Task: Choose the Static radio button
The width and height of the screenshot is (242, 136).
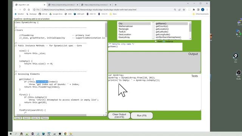Action: click(x=156, y=41)
